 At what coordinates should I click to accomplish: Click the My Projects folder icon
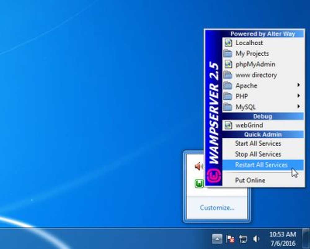pyautogui.click(x=228, y=53)
